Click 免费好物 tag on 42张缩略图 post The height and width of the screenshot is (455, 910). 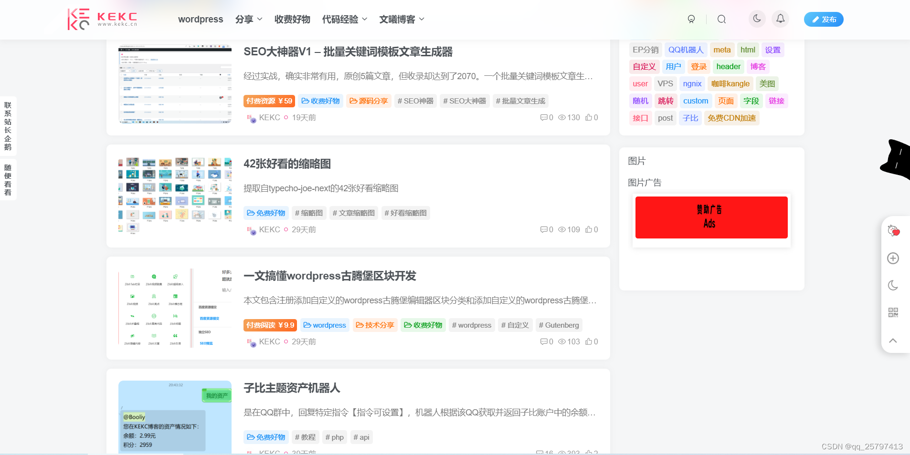point(266,213)
